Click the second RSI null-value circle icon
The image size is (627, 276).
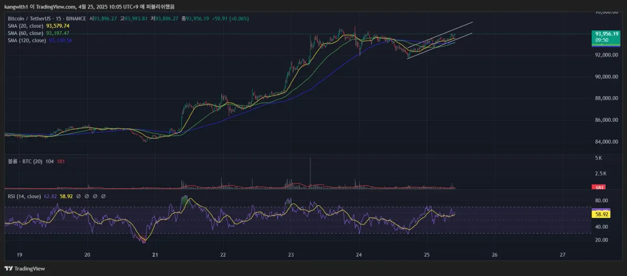click(x=86, y=197)
